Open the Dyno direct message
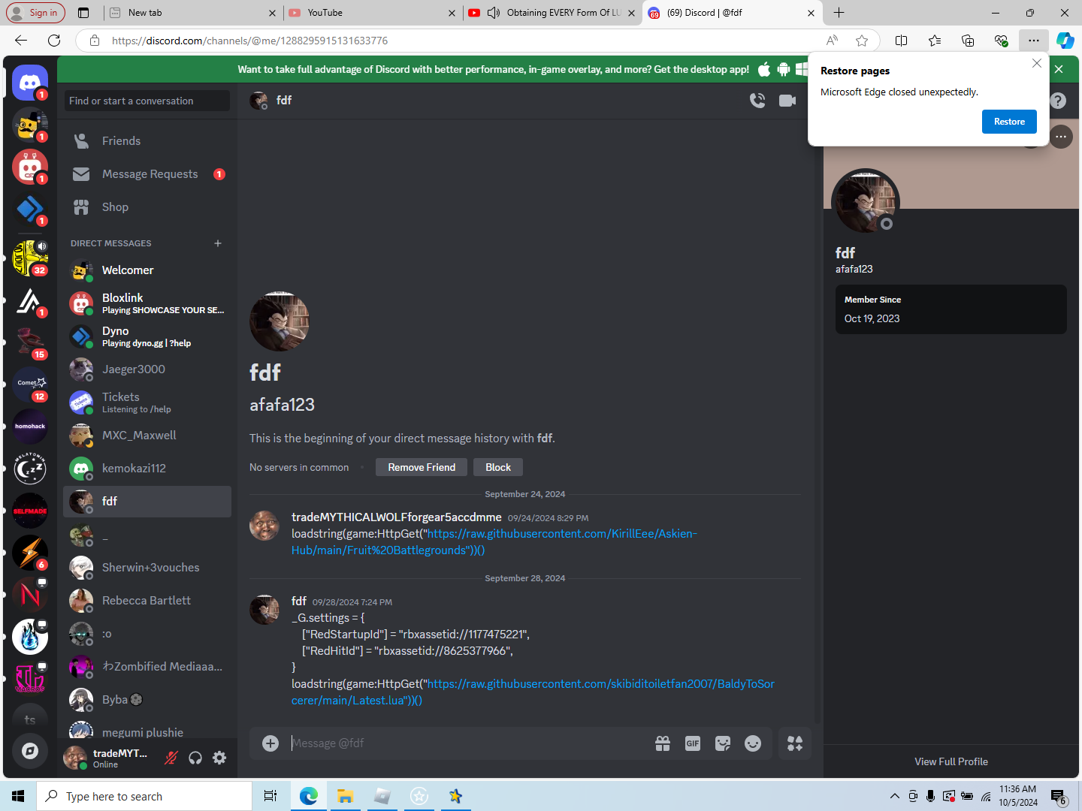 pyautogui.click(x=147, y=336)
